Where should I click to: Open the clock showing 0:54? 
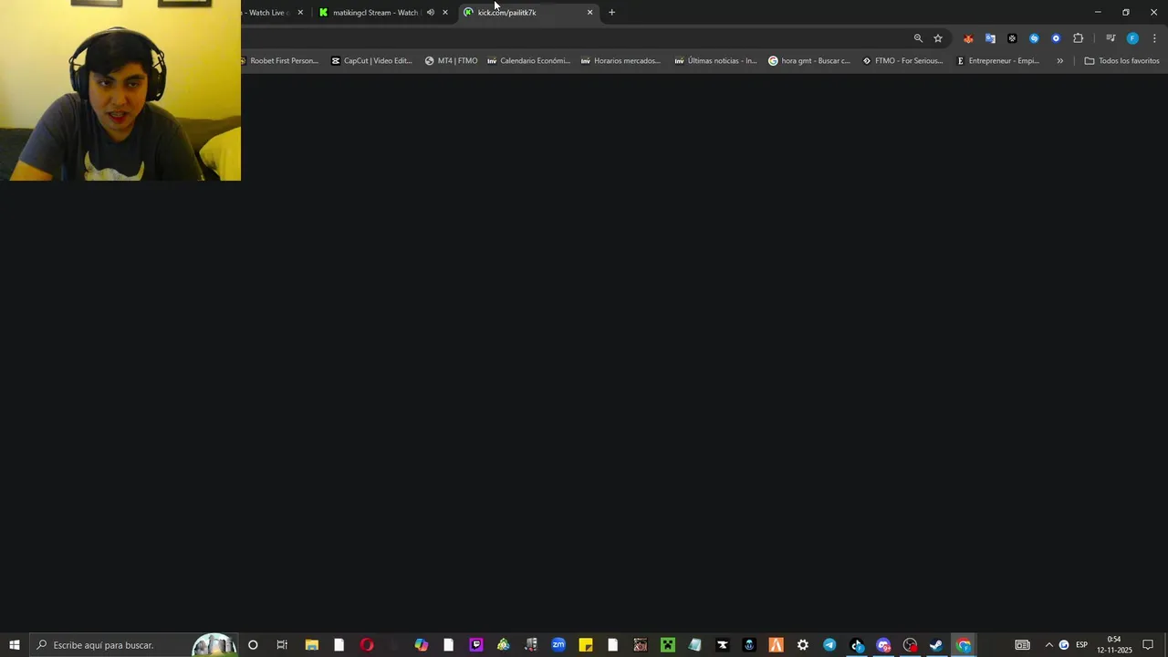tap(1114, 645)
